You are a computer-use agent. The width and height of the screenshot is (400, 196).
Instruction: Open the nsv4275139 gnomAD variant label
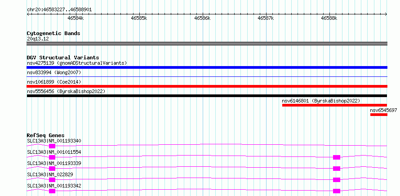77,63
